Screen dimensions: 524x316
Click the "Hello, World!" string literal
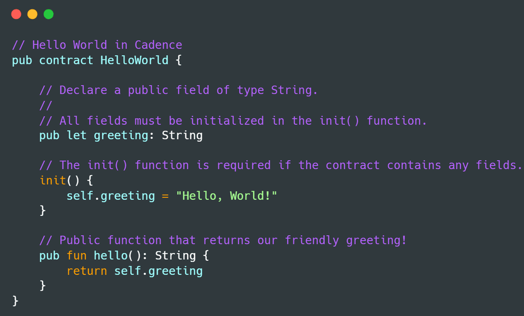[227, 196]
